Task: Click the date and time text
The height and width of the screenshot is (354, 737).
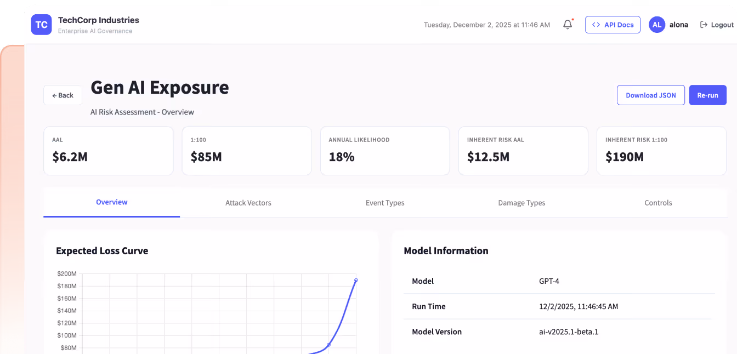Action: click(x=487, y=25)
